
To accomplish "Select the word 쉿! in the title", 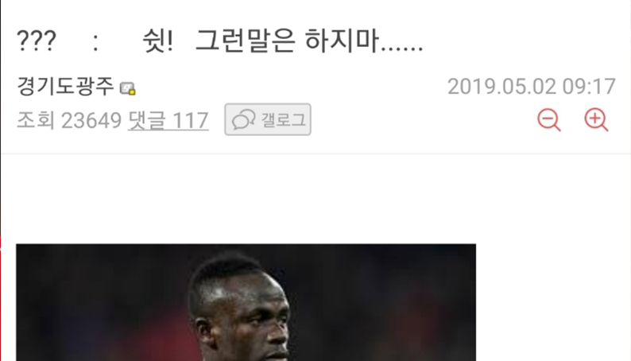I will coord(158,41).
